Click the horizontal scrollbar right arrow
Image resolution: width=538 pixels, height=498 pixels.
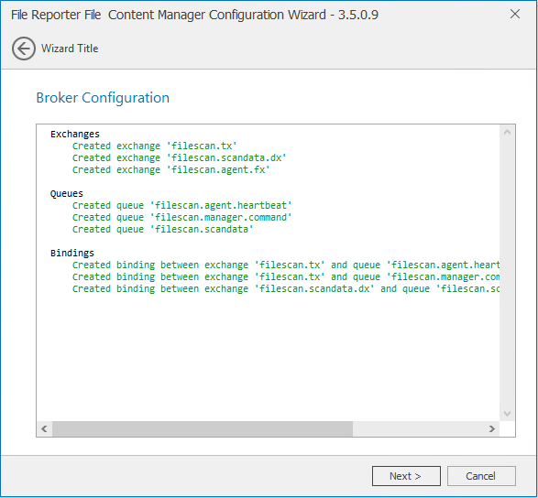pos(491,428)
